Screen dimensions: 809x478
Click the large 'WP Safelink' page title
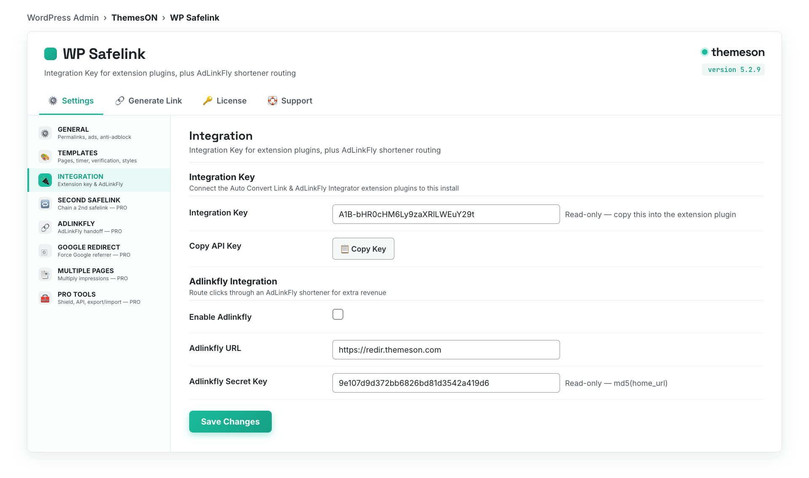(x=104, y=54)
